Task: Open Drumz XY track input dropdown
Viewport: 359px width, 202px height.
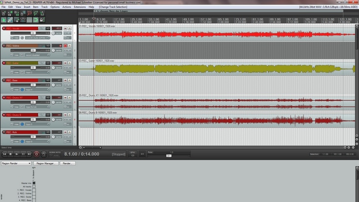Action: pos(37,107)
